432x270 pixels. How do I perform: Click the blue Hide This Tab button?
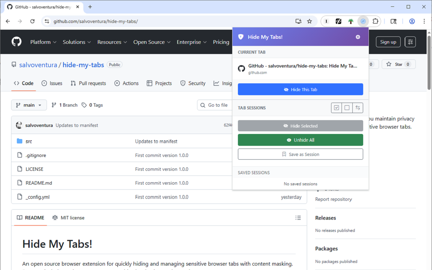300,89
